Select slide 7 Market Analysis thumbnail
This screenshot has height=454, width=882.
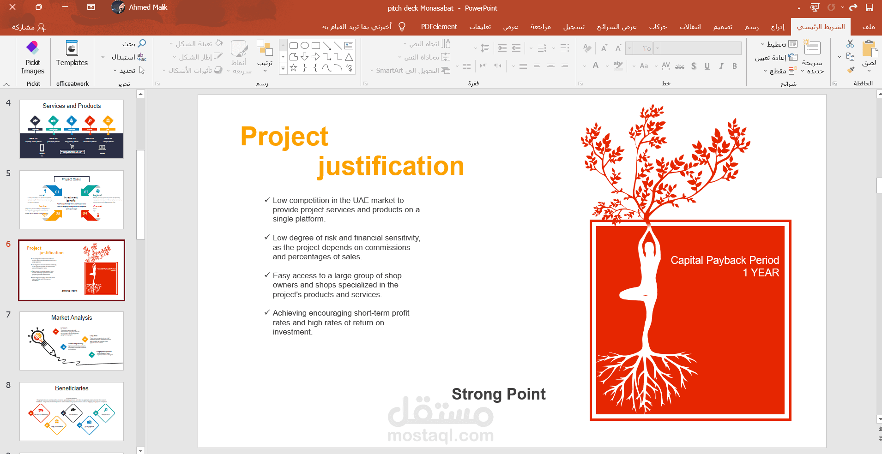[x=72, y=341]
